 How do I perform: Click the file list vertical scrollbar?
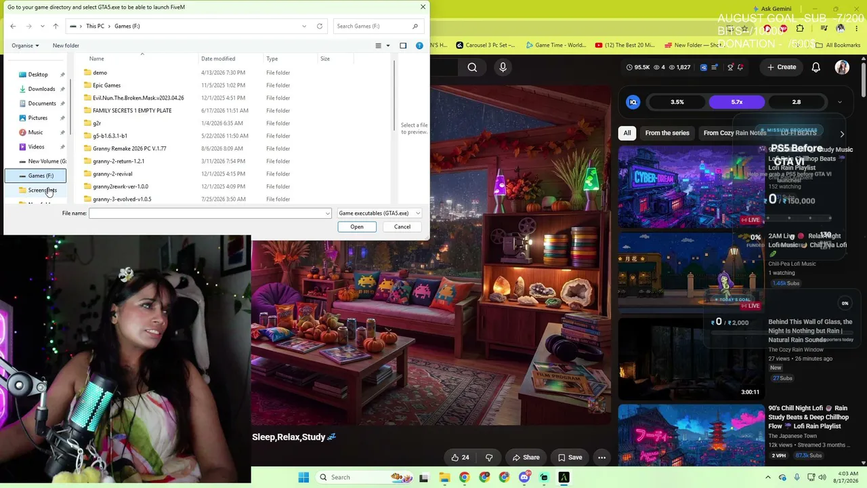coord(394,96)
